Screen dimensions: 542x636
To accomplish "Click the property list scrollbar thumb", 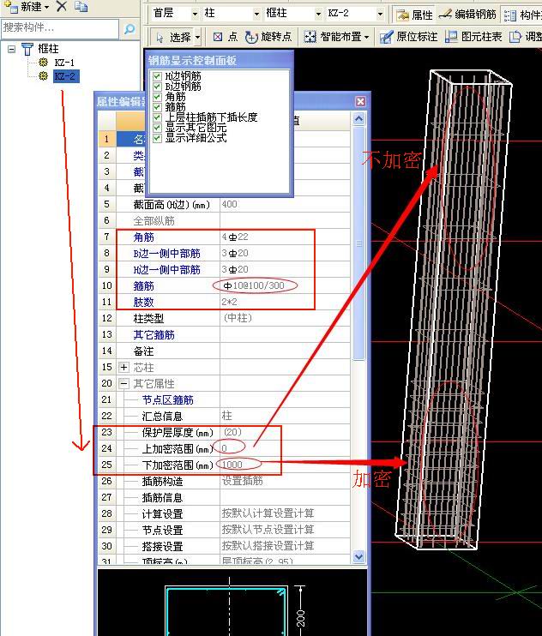I will [x=359, y=243].
